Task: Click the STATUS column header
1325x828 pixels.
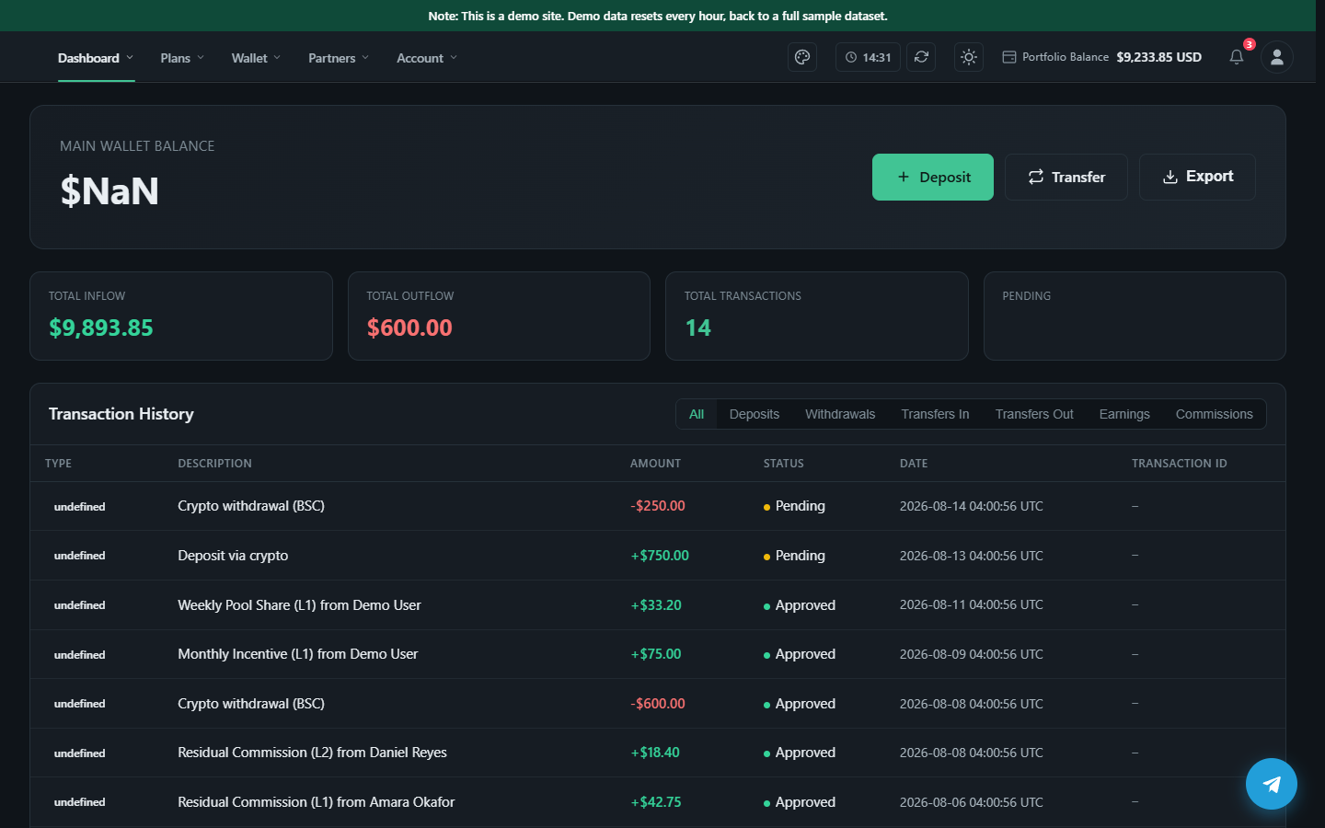Action: click(x=783, y=464)
